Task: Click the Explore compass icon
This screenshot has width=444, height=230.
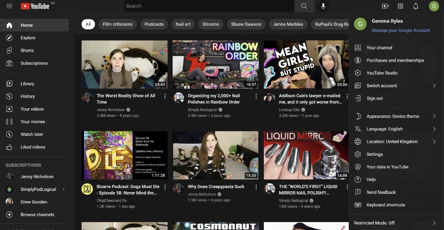Action: pos(9,38)
